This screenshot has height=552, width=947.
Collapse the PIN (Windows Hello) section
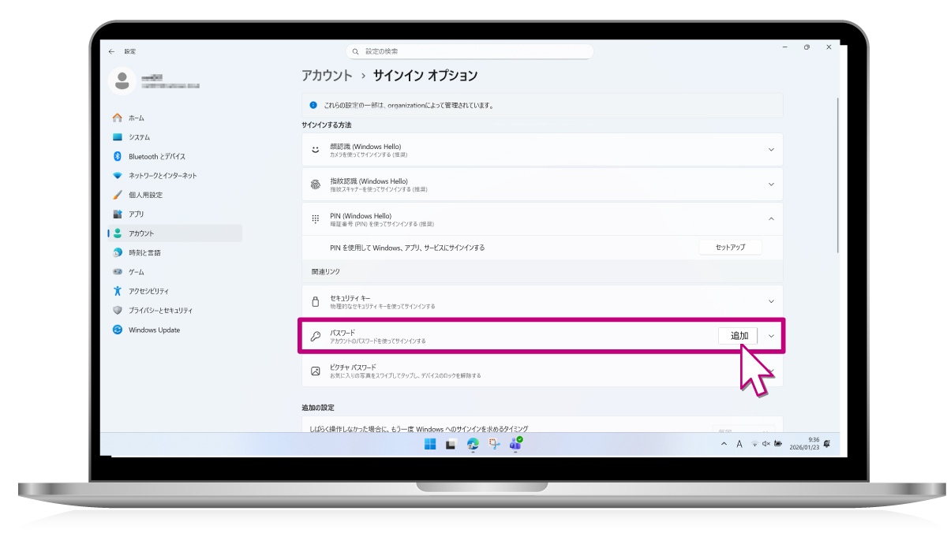coord(771,218)
